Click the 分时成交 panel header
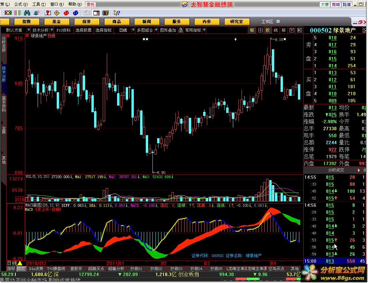Viewport: 368px width, 283px height. tap(336, 170)
